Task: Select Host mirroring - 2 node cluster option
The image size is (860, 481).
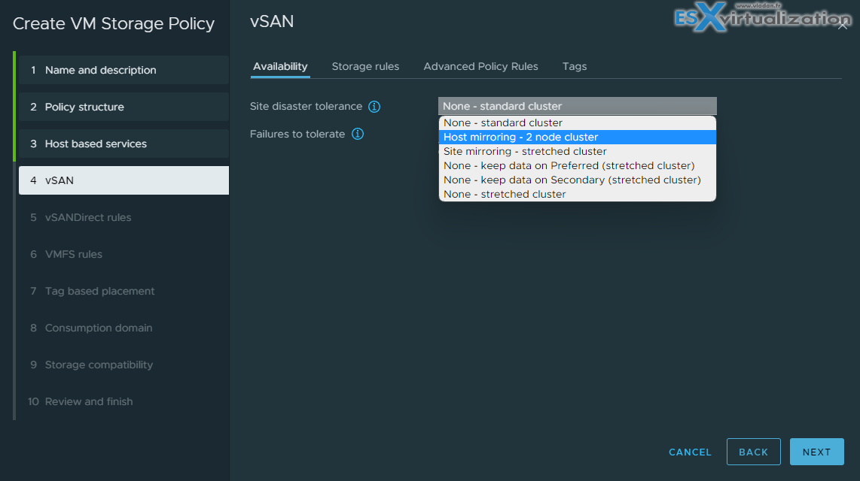Action: pyautogui.click(x=577, y=138)
